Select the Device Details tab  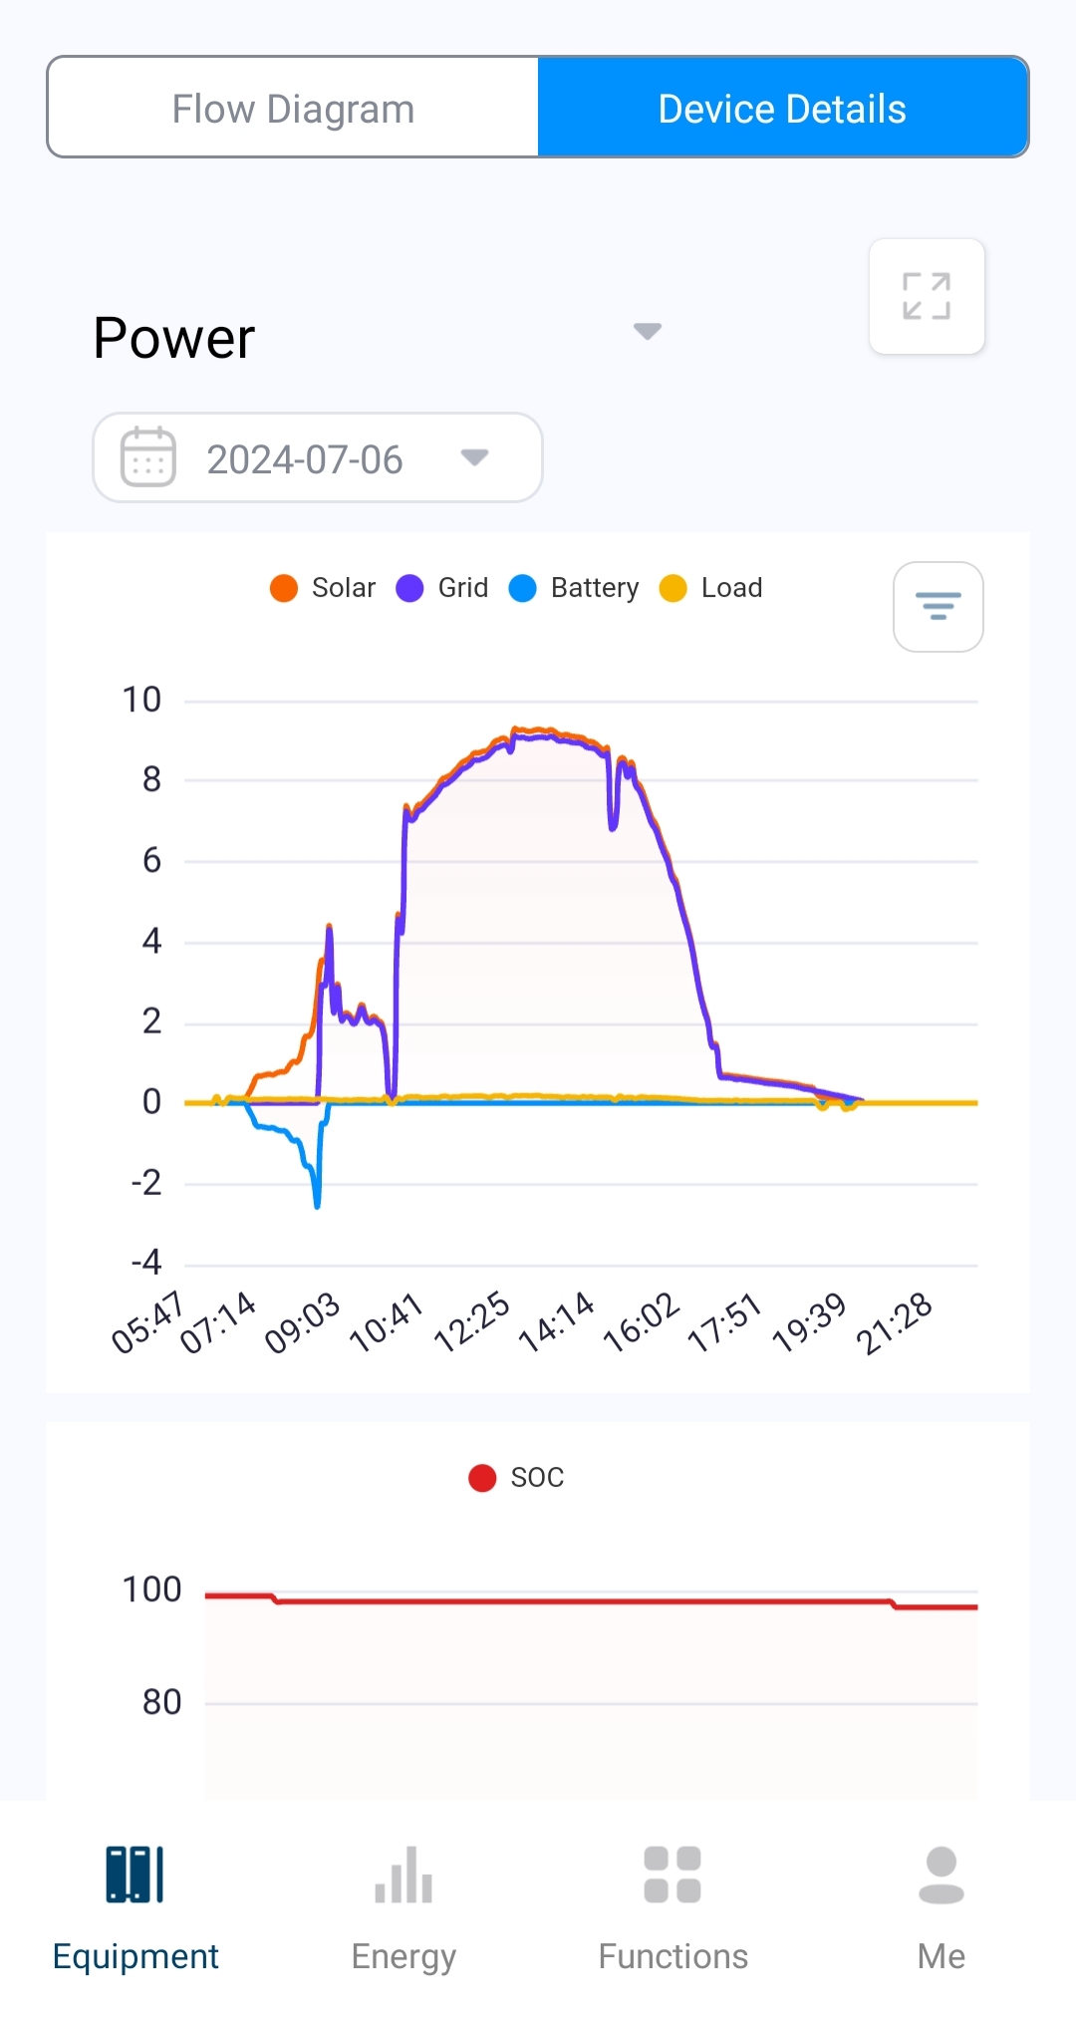pos(782,108)
